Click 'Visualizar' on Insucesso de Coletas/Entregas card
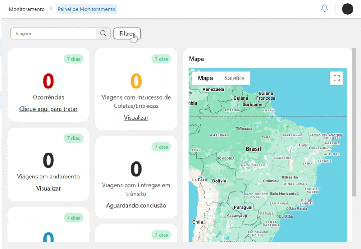Viewport: 361px width, 249px height. pos(136,117)
